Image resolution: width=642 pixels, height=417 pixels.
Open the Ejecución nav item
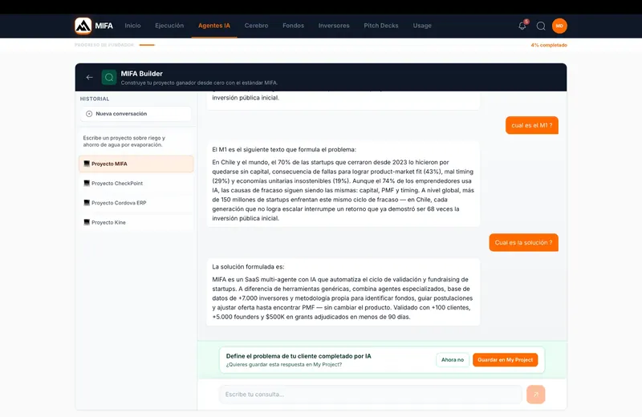pyautogui.click(x=169, y=26)
